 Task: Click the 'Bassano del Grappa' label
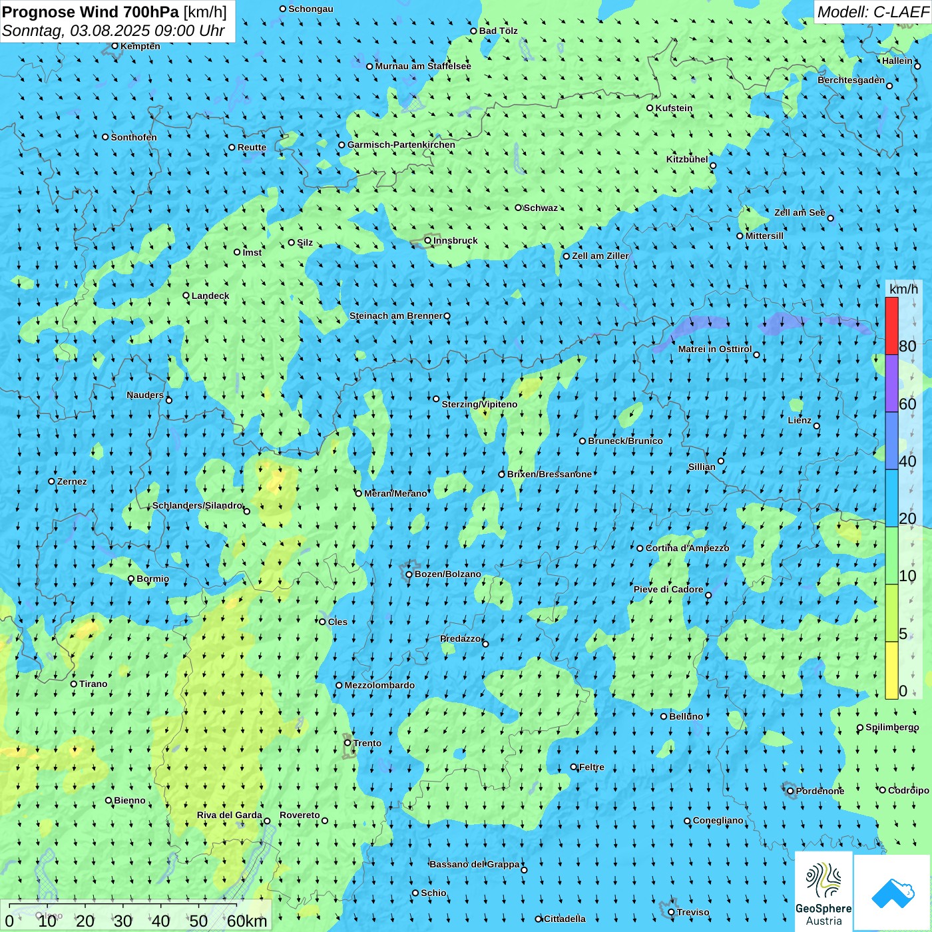[x=475, y=864]
